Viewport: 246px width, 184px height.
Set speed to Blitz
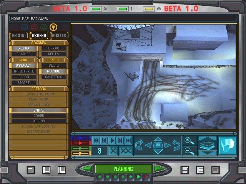(x=53, y=66)
